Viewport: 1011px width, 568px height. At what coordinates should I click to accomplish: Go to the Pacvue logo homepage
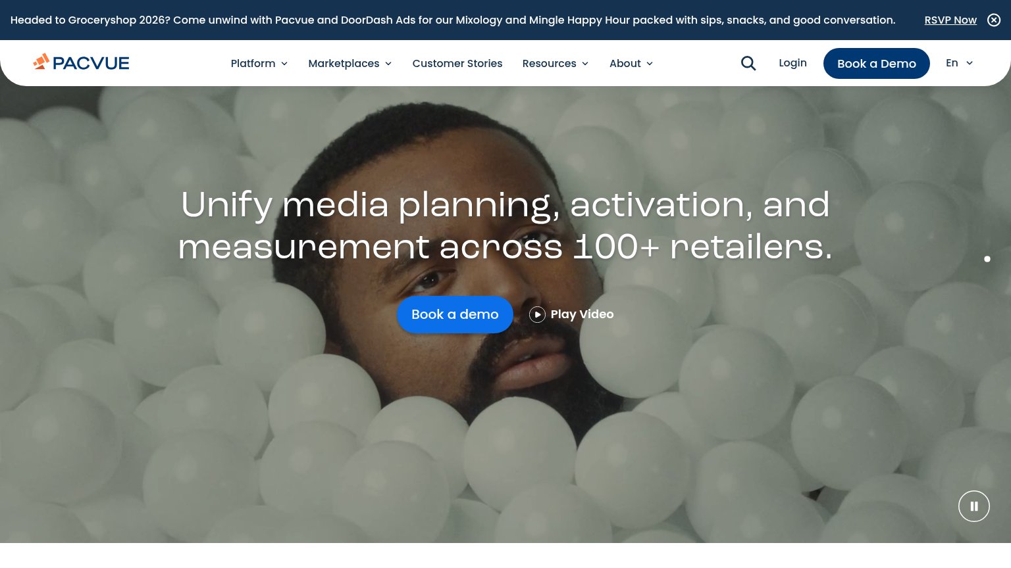tap(81, 62)
